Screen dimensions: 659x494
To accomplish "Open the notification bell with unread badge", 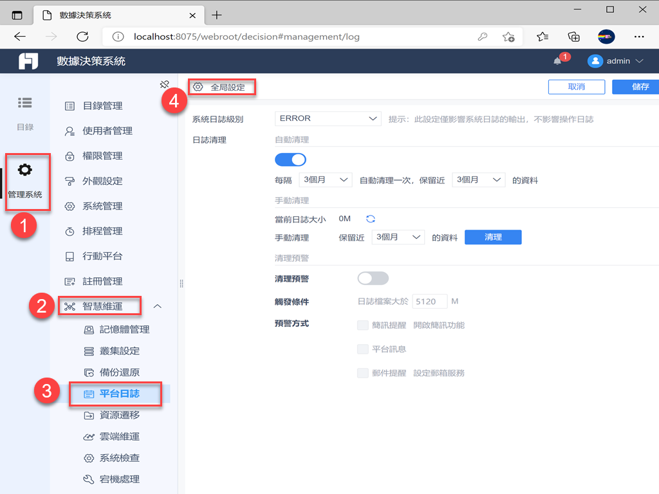I will coord(558,60).
